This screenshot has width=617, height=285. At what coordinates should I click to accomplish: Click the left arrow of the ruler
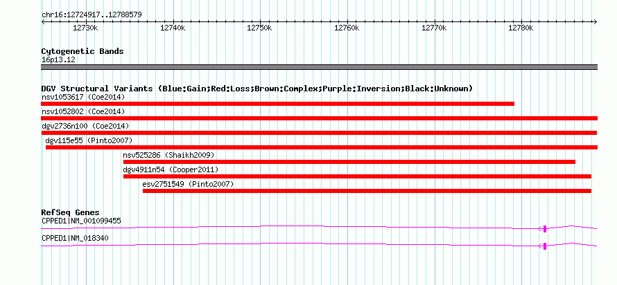(x=43, y=22)
